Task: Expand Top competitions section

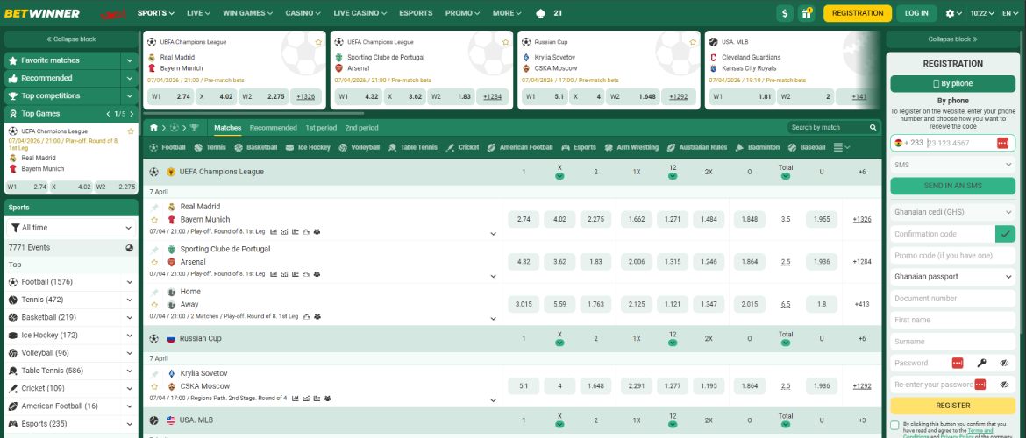Action: (130, 96)
